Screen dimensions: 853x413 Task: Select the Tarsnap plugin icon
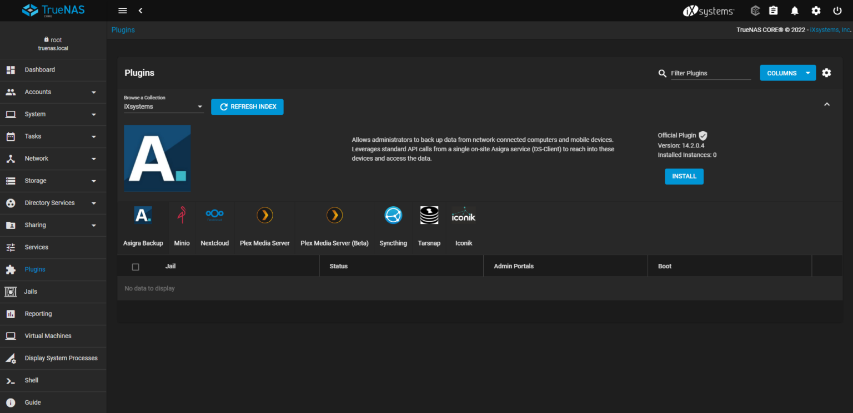[429, 215]
